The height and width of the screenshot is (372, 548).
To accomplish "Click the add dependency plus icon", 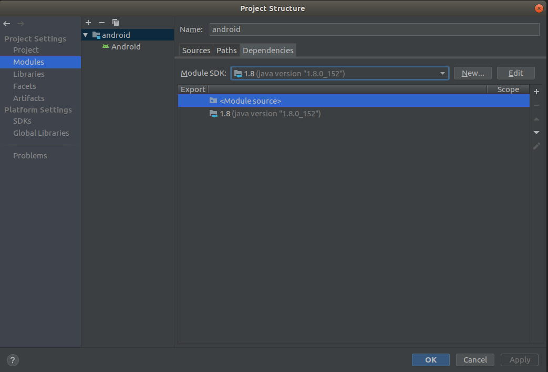I will (x=536, y=92).
